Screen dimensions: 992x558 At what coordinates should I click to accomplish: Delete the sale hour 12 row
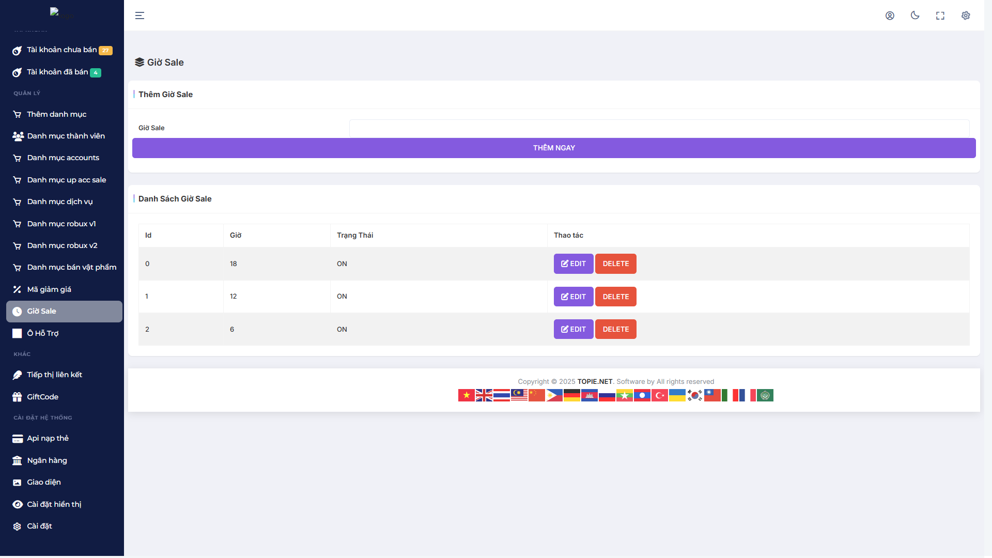point(615,297)
